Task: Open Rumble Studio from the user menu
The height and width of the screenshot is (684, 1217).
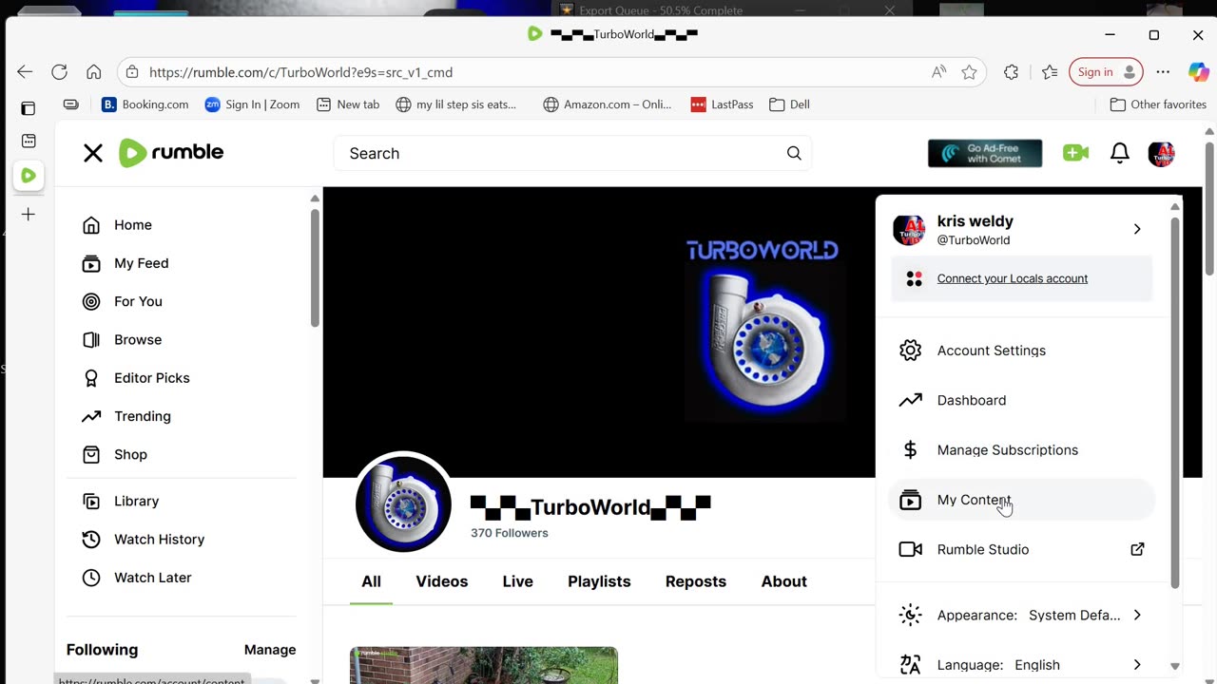Action: coord(1022,549)
